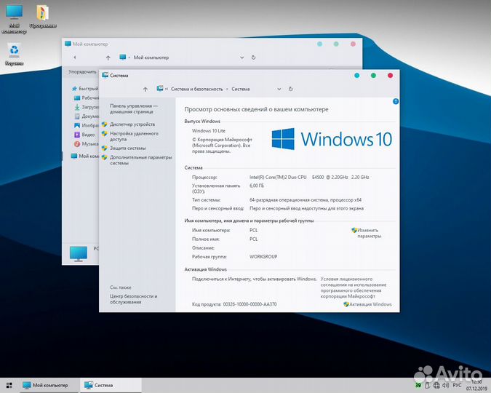Open the Корзина recycle bin icon
491x393 pixels.
(x=14, y=54)
